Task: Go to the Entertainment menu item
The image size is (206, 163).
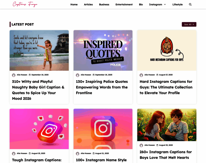Action: tap(124, 4)
